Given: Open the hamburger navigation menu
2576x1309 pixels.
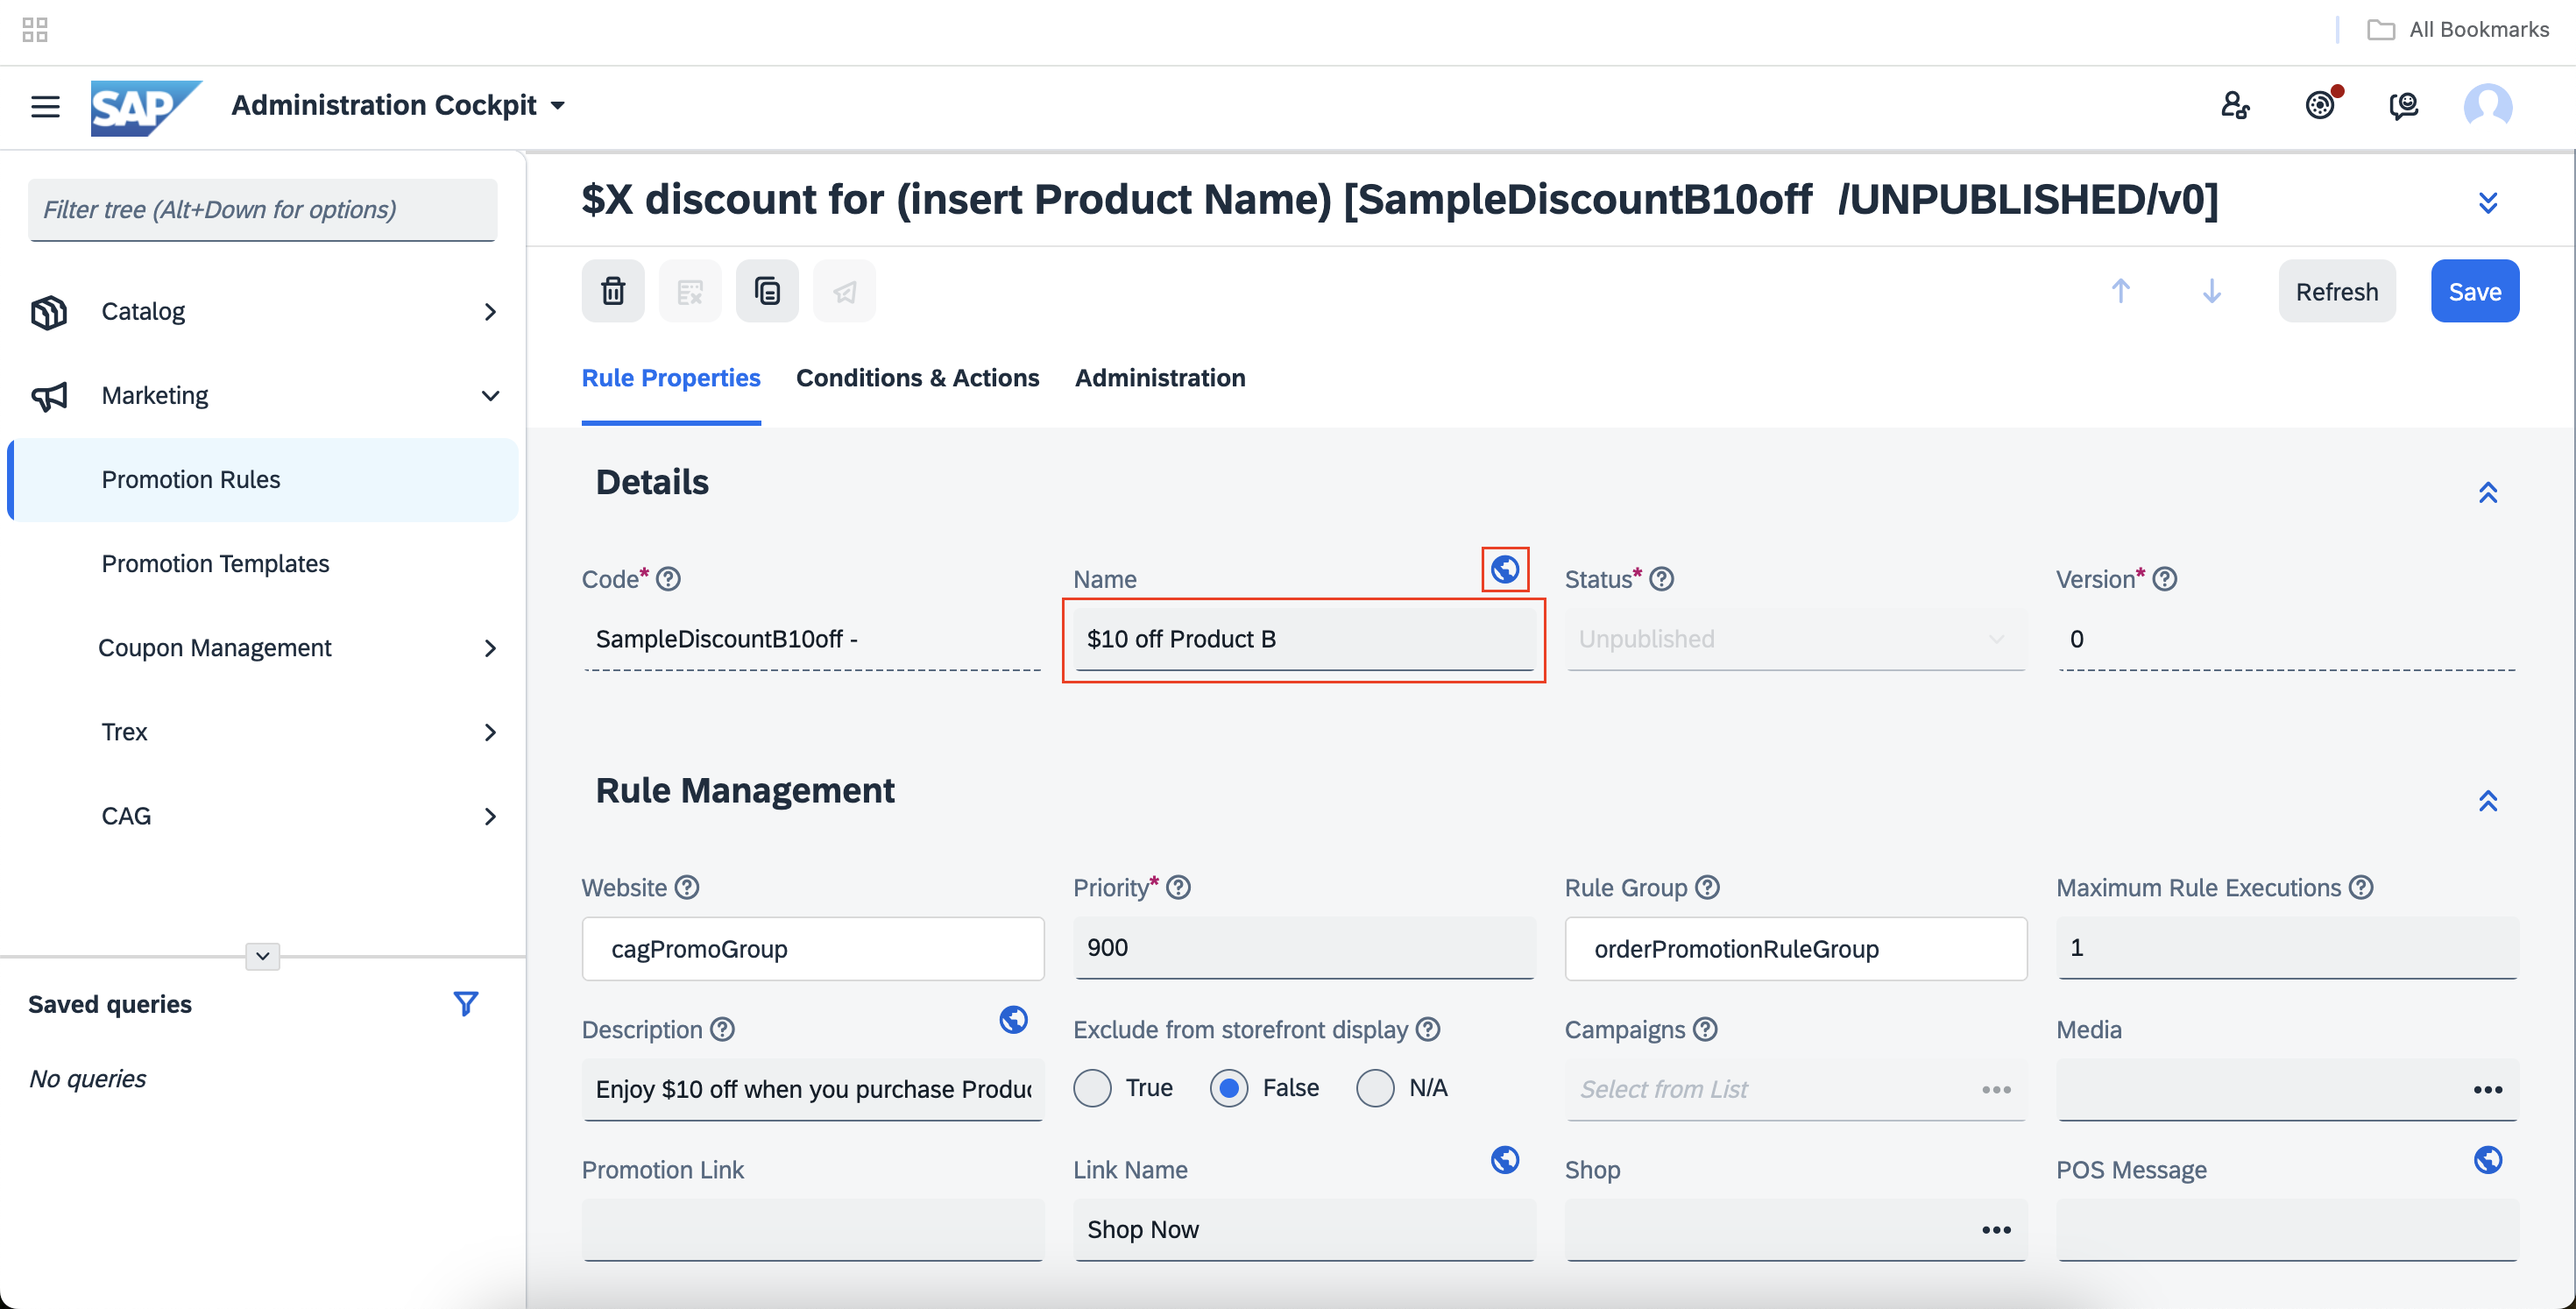Looking at the screenshot, I should [x=45, y=106].
